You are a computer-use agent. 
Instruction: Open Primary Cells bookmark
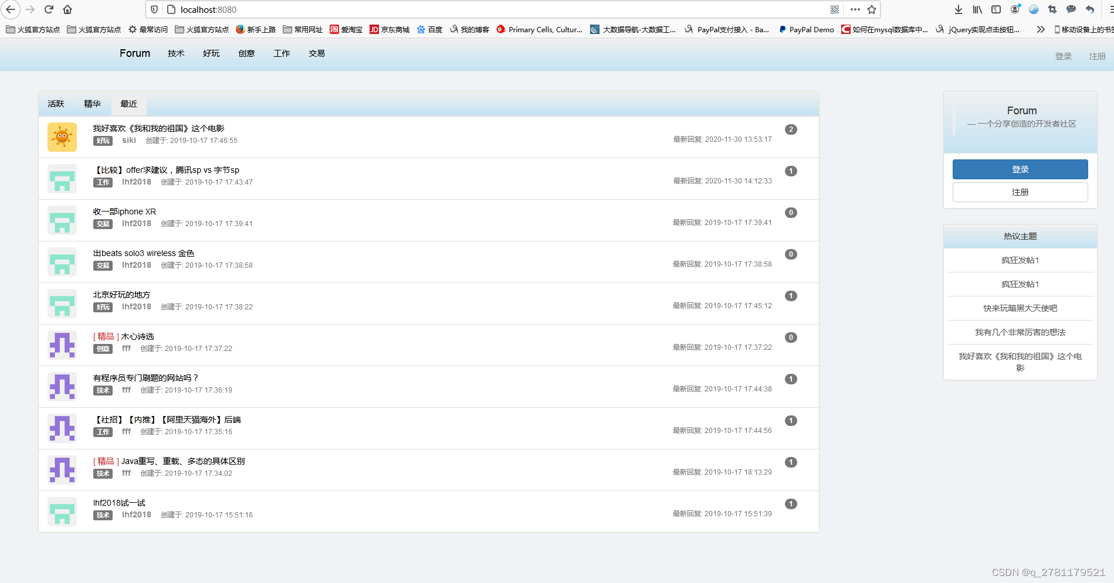click(x=539, y=29)
